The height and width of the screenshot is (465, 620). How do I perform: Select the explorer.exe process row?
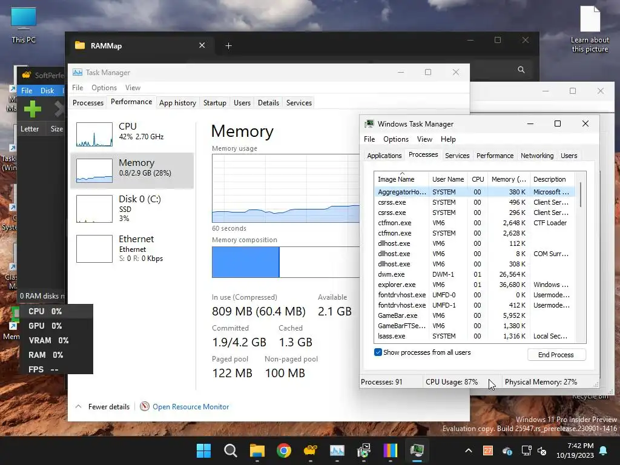[x=473, y=285]
